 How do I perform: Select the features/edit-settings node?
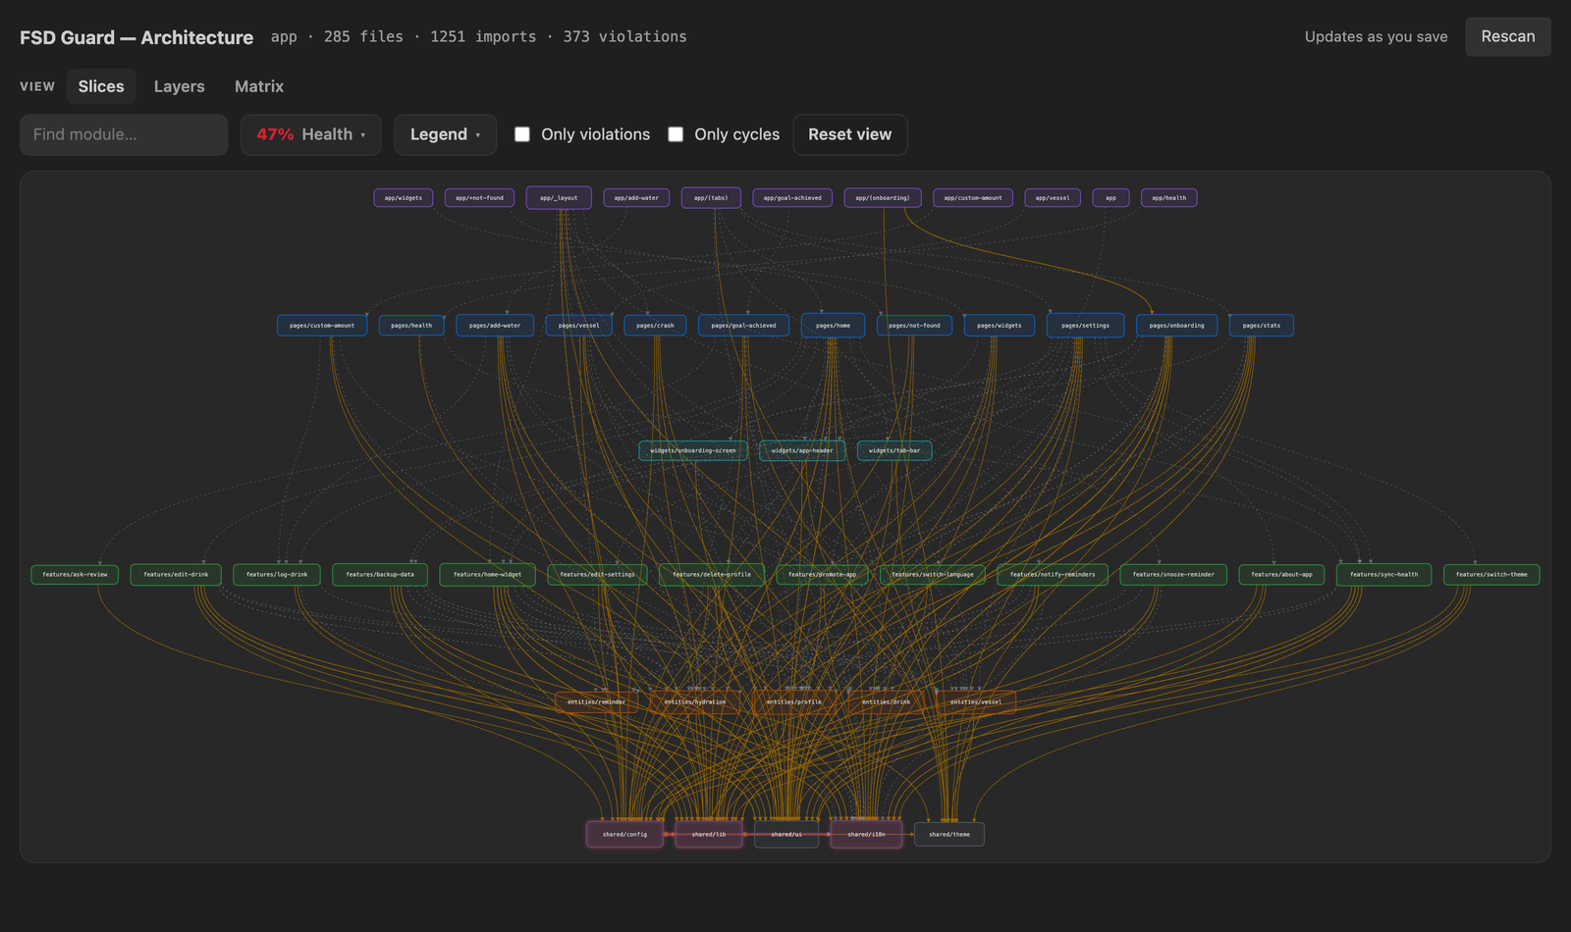[x=597, y=575]
